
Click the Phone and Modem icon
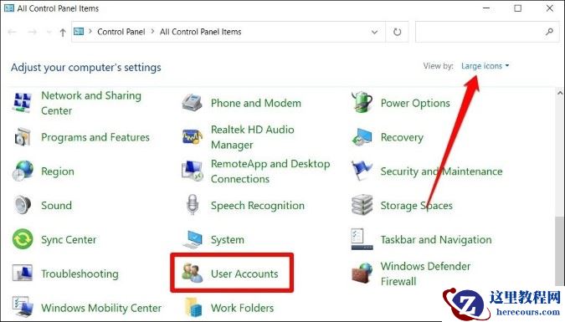click(192, 103)
